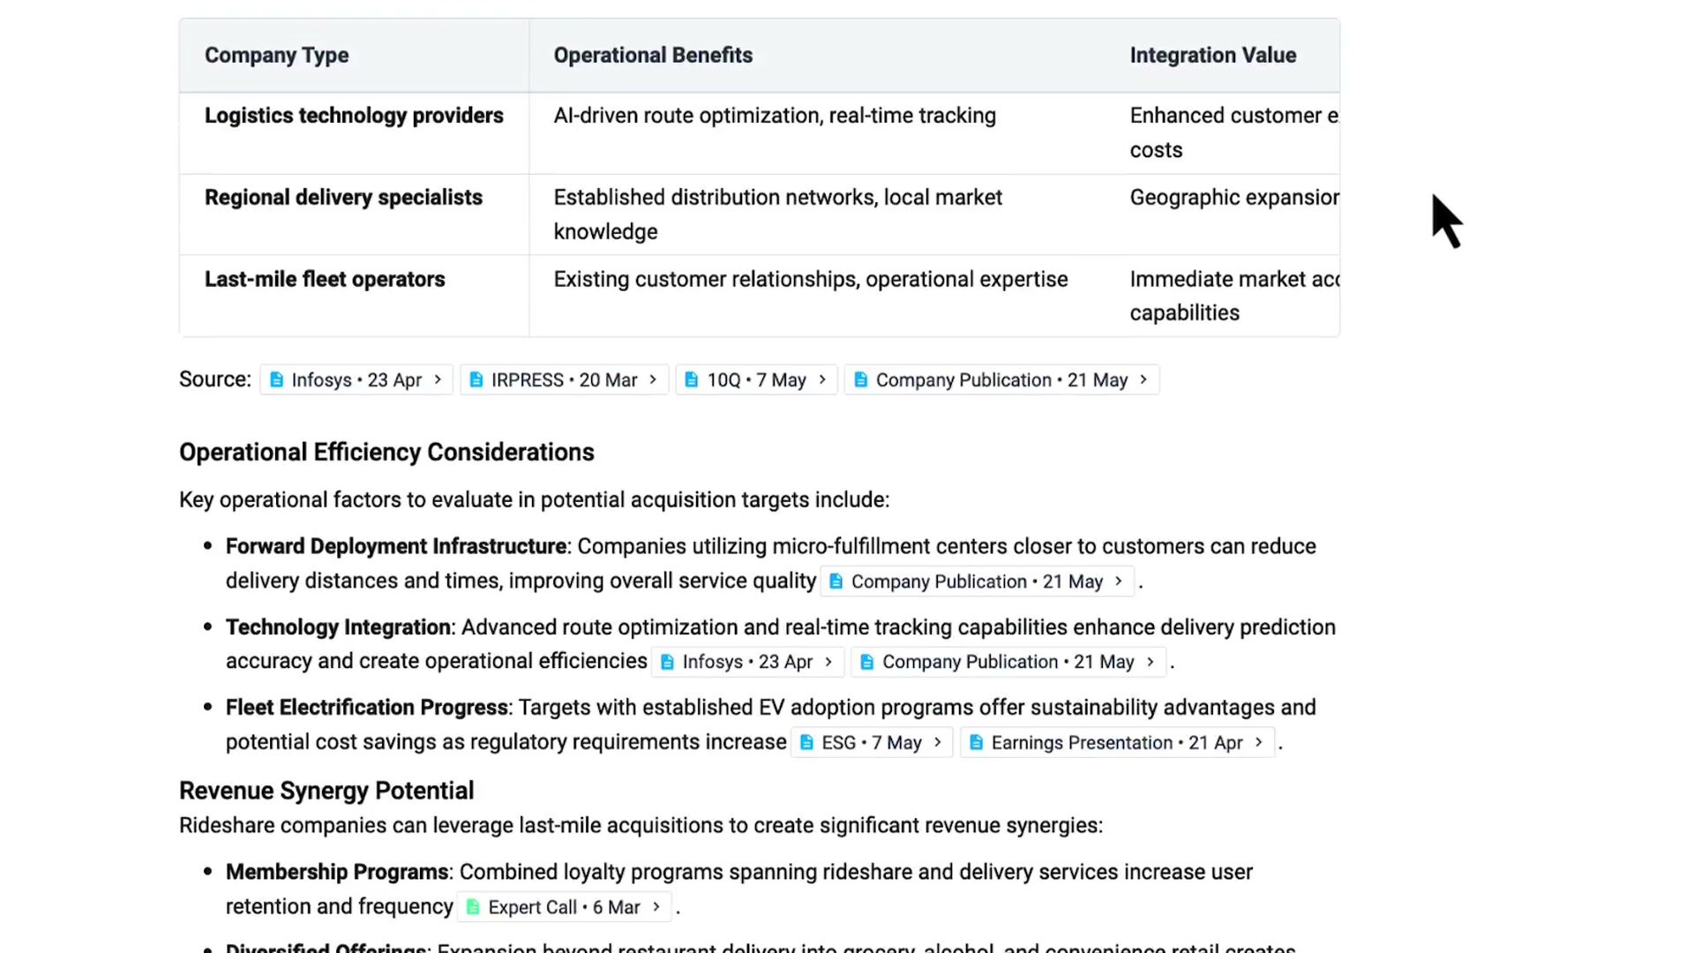Open the Company Publication citation under Forward Deployment
Viewport: 1694px width, 953px height.
(977, 582)
